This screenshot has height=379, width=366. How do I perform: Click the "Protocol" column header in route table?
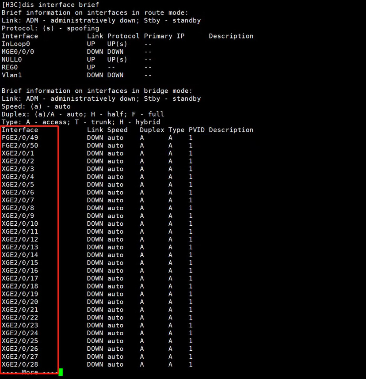click(123, 36)
